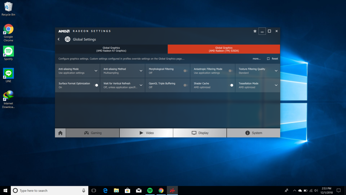Go back with the back arrow in Radeon Settings
Image resolution: width=346 pixels, height=195 pixels.
pos(59,39)
